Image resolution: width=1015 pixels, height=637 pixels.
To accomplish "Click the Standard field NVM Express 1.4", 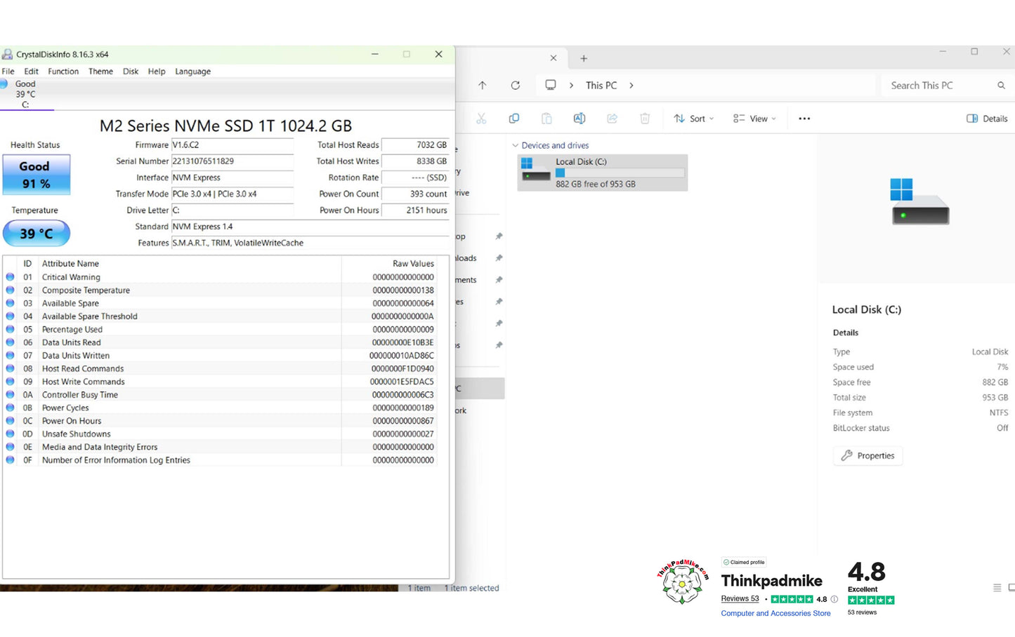I will point(310,227).
